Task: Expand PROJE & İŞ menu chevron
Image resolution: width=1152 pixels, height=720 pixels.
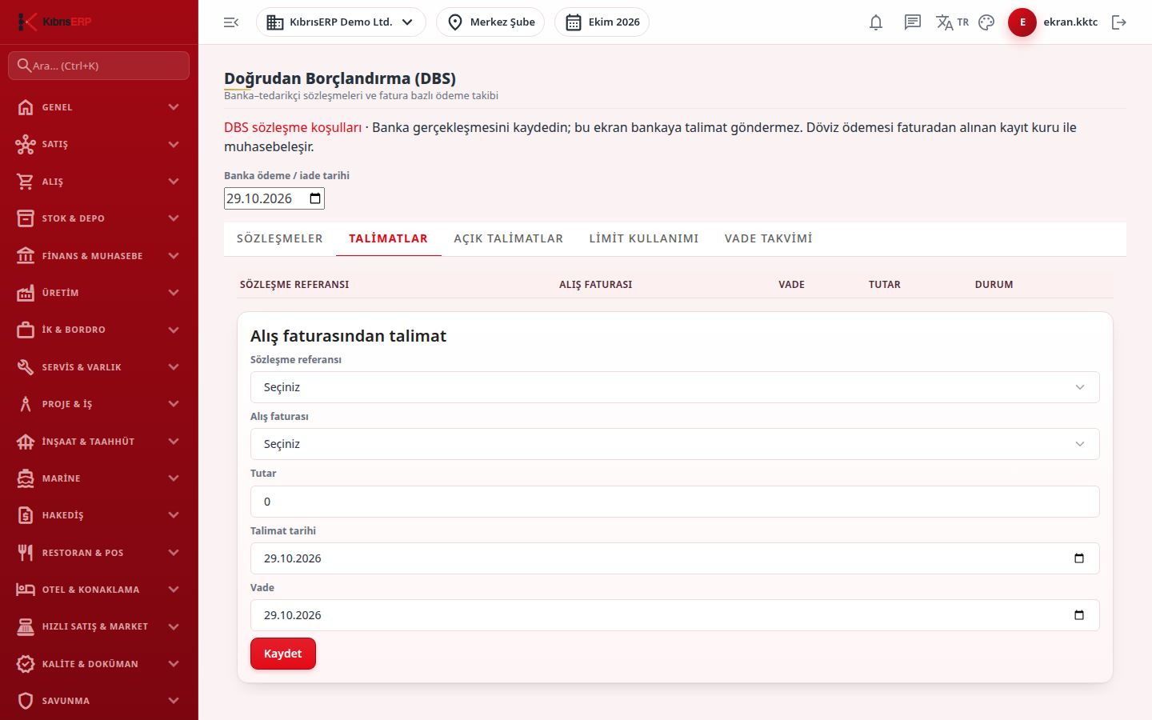Action: (x=174, y=404)
